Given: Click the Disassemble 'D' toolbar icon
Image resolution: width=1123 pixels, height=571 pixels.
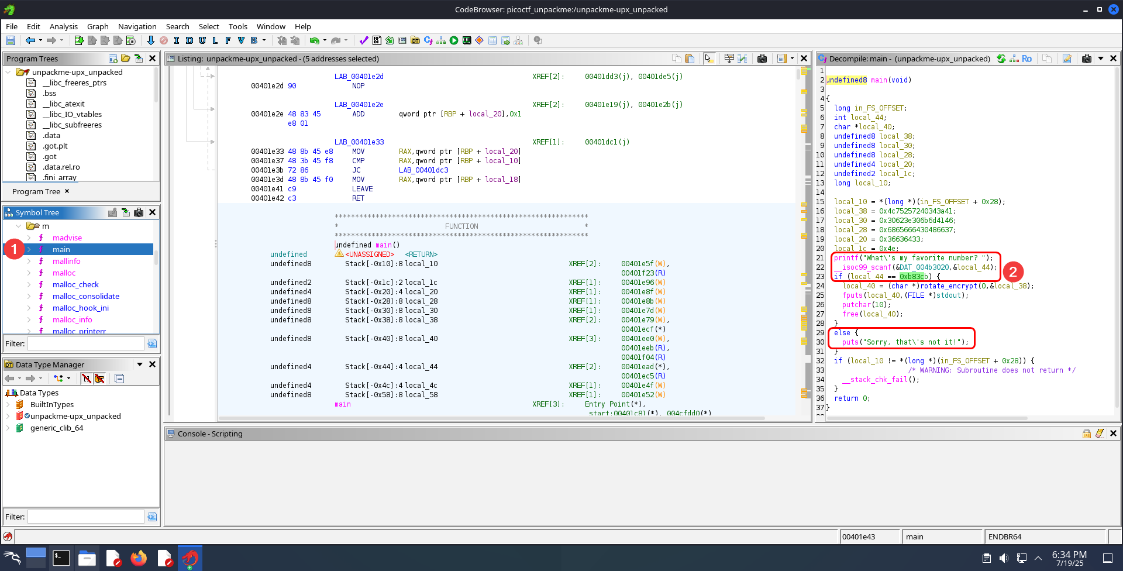Looking at the screenshot, I should (189, 40).
